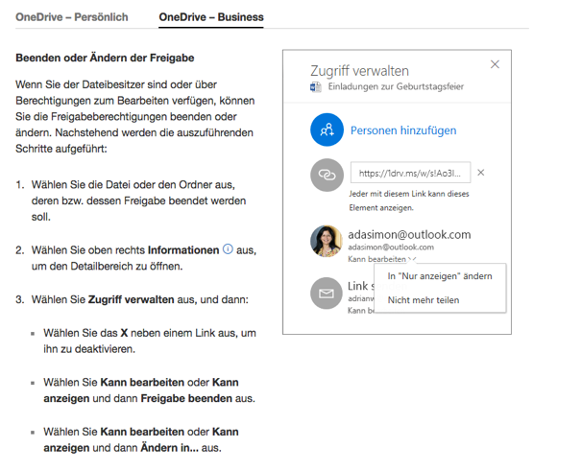Click the Word document icon beside the file name
This screenshot has height=471, width=582.
pyautogui.click(x=315, y=86)
